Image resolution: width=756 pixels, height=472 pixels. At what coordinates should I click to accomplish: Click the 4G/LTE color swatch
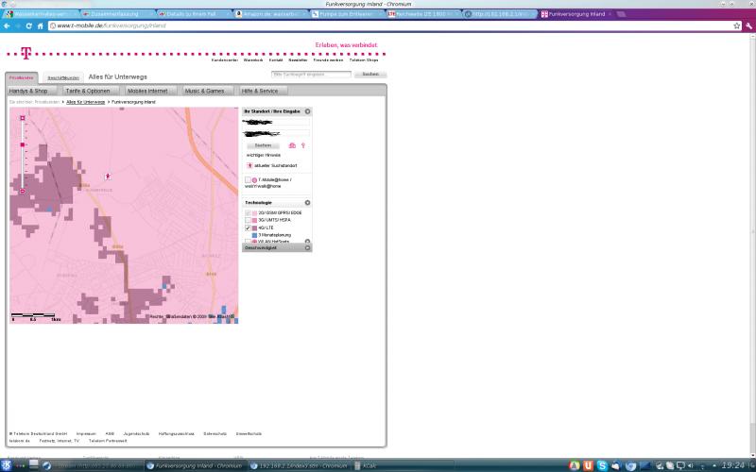254,228
